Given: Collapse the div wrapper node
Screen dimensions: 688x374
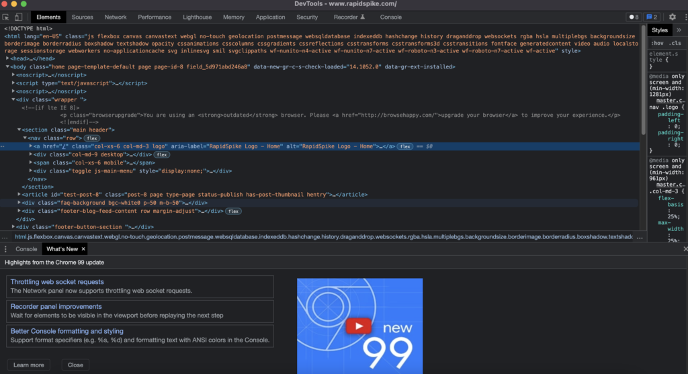Looking at the screenshot, I should 13,99.
